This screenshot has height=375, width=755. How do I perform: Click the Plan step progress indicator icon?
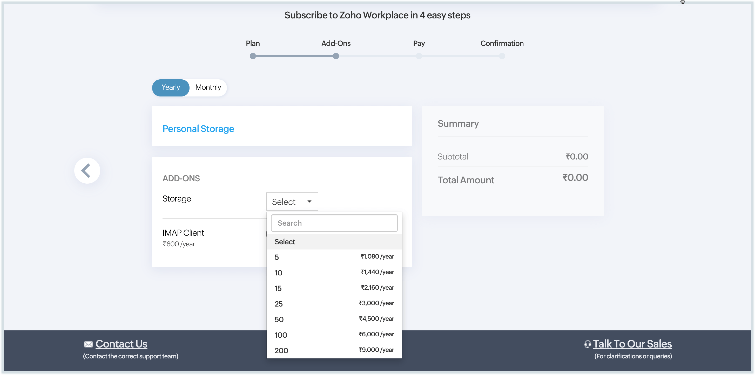pyautogui.click(x=253, y=56)
